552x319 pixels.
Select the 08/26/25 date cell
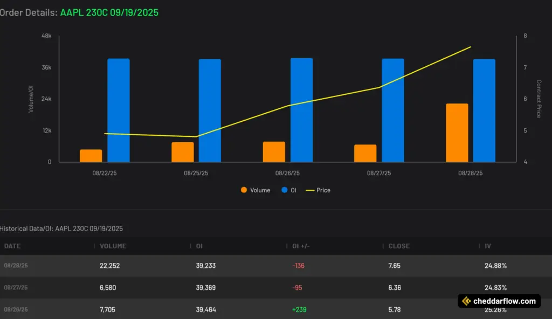click(16, 309)
